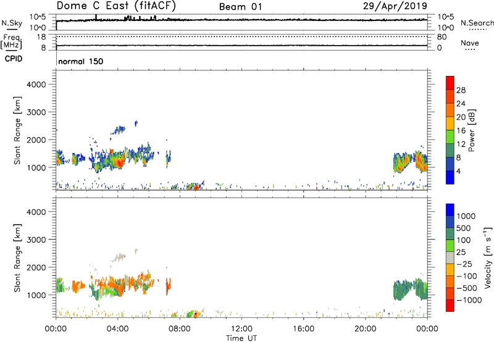The height and width of the screenshot is (342, 494).
Task: Click the Slant Range label of power panel
Action: [17, 130]
